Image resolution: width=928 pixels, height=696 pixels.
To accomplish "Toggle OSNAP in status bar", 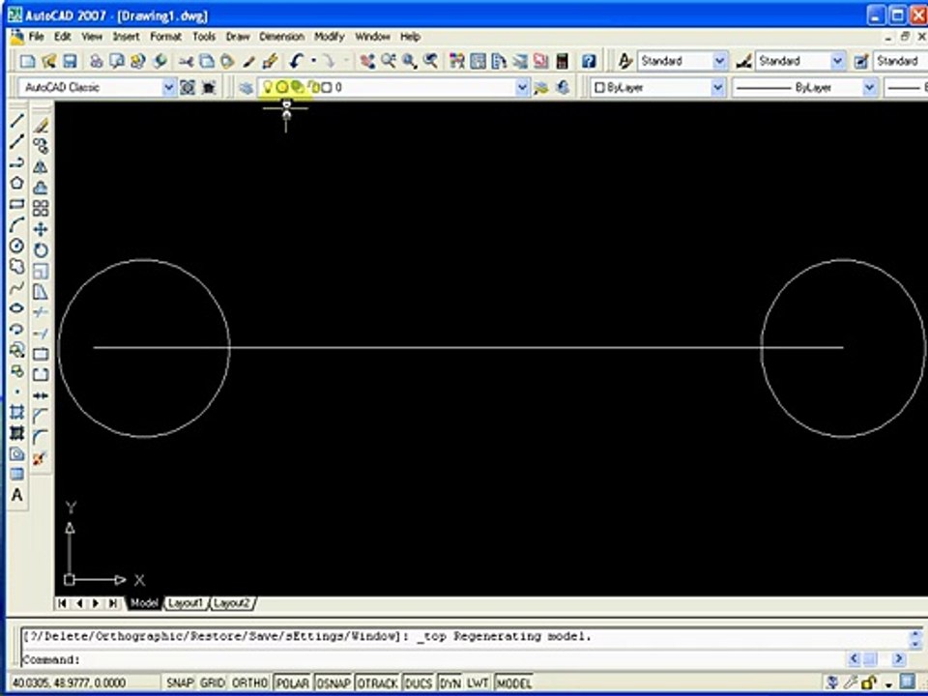I will pyautogui.click(x=333, y=683).
